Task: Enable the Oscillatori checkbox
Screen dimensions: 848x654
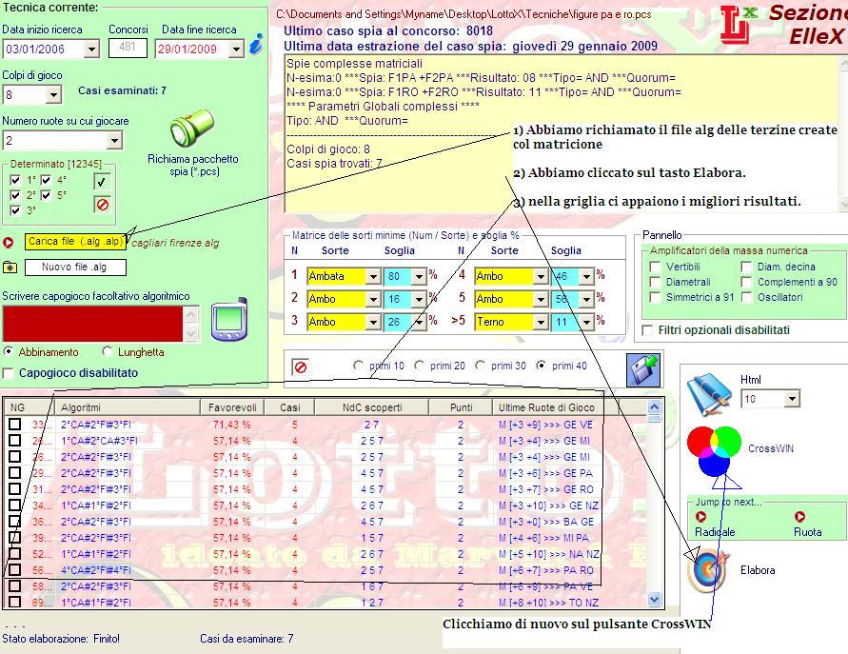Action: pyautogui.click(x=746, y=297)
